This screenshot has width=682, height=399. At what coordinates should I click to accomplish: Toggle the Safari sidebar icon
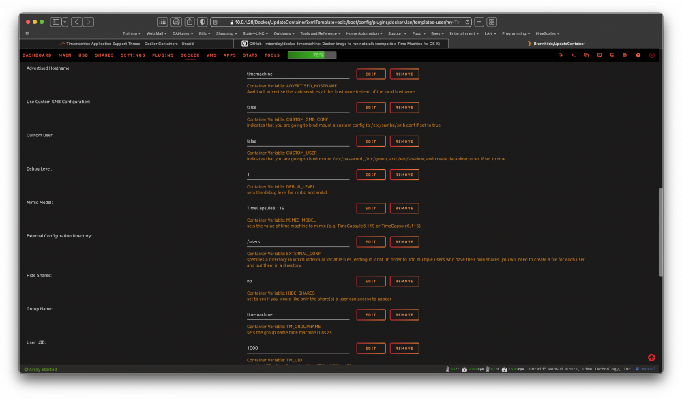coord(56,22)
